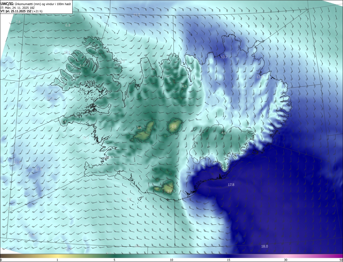
Task: Click the title 'Úrkomumætti (mm) og vindur í 100m hæð'
Action: (x=42, y=4)
